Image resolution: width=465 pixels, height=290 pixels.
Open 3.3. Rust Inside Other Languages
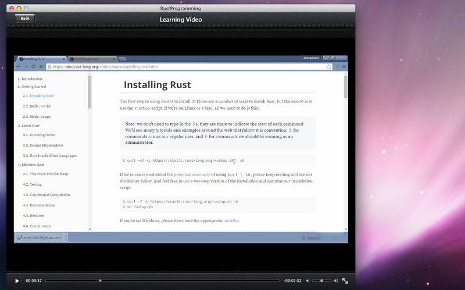pos(49,155)
